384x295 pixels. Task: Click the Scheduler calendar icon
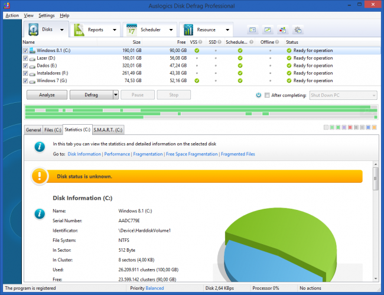[x=131, y=30]
